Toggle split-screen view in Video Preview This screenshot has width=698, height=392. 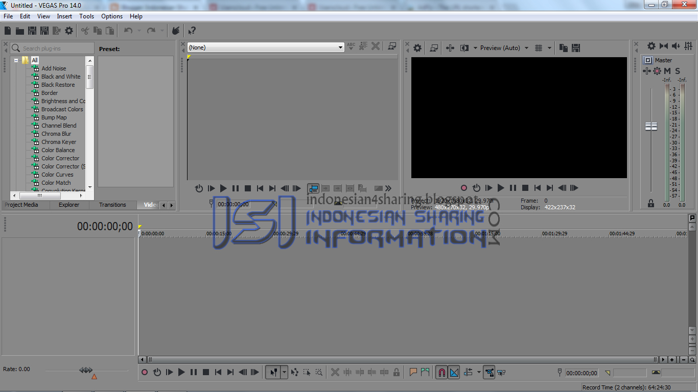[x=464, y=48]
